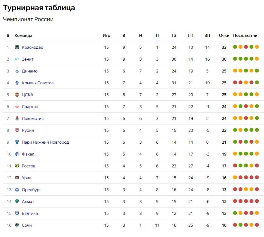This screenshot has height=237, width=264.
Task: Click the Игр column header
Action: (x=106, y=36)
